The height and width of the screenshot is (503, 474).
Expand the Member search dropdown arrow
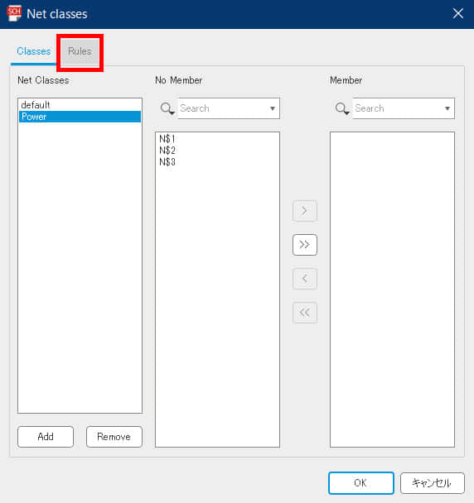447,108
